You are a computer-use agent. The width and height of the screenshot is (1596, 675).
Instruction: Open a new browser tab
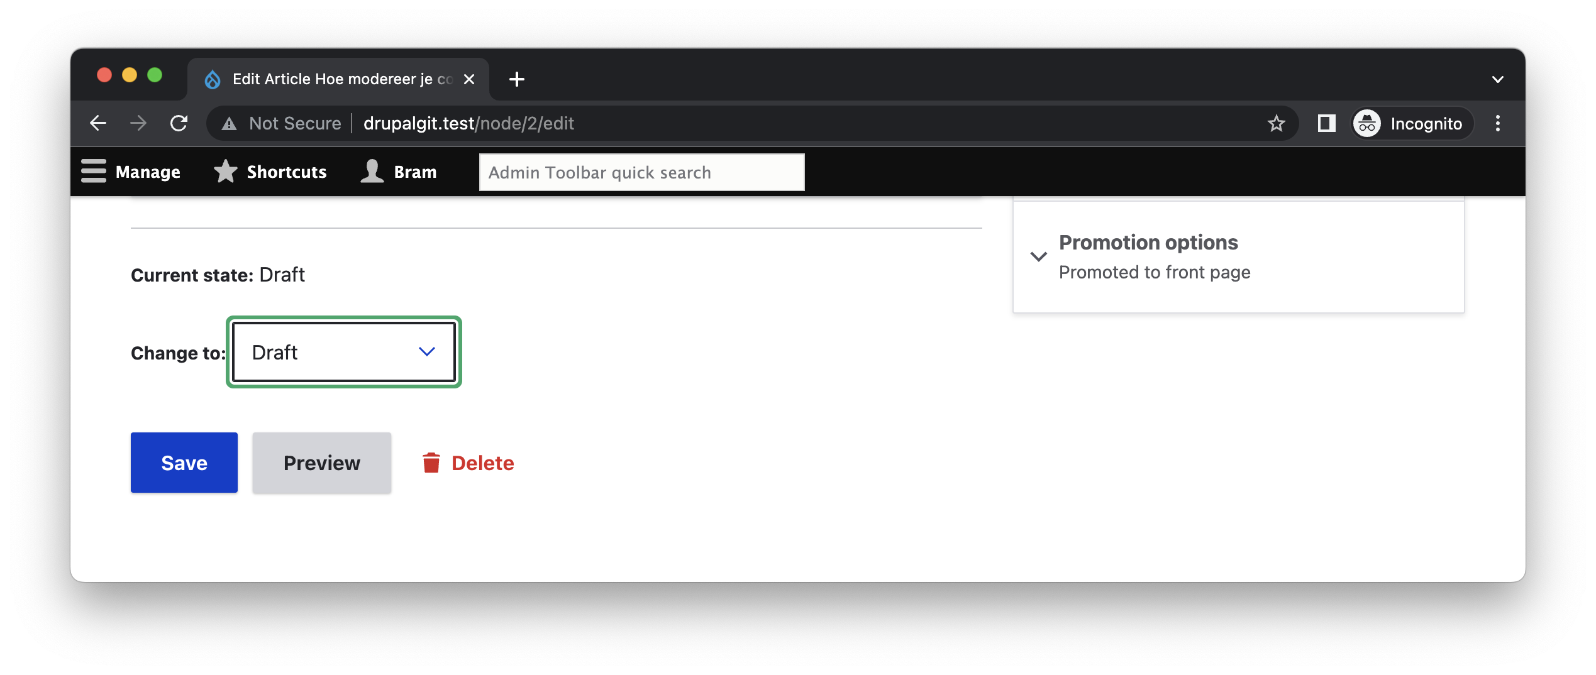tap(517, 79)
